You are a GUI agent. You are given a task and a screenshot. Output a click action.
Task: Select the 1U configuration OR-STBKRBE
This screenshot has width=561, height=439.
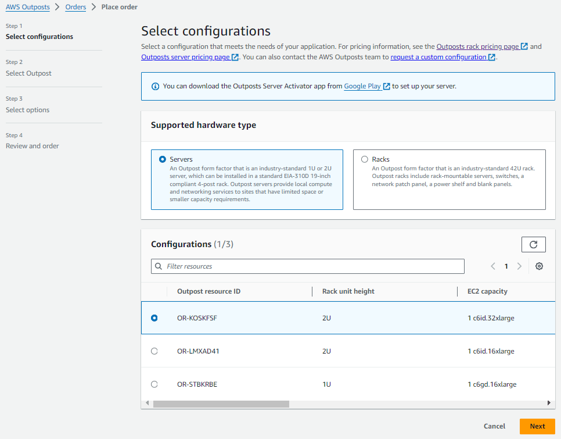(154, 384)
